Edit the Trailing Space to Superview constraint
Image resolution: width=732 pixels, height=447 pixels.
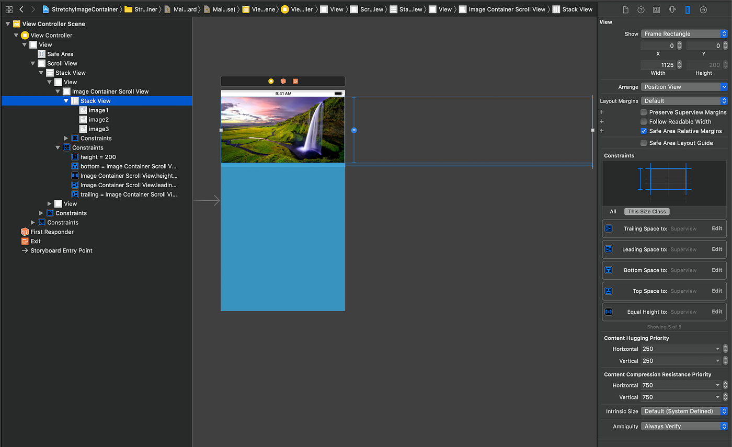click(717, 228)
